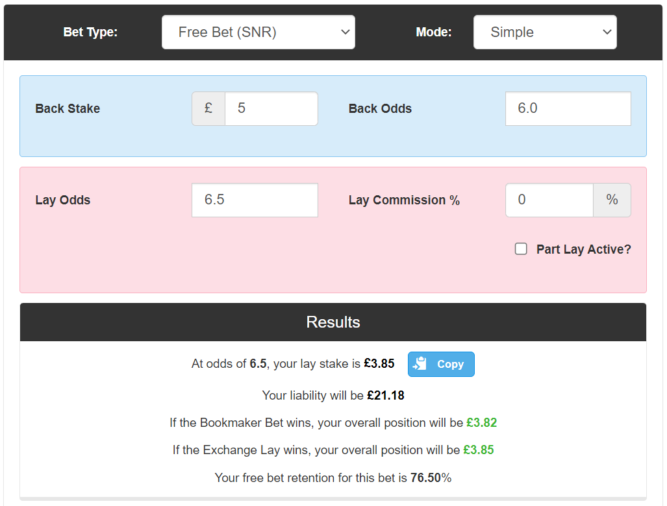Image resolution: width=667 pixels, height=506 pixels.
Task: Click the £3.85 lay stake value
Action: coord(379,364)
